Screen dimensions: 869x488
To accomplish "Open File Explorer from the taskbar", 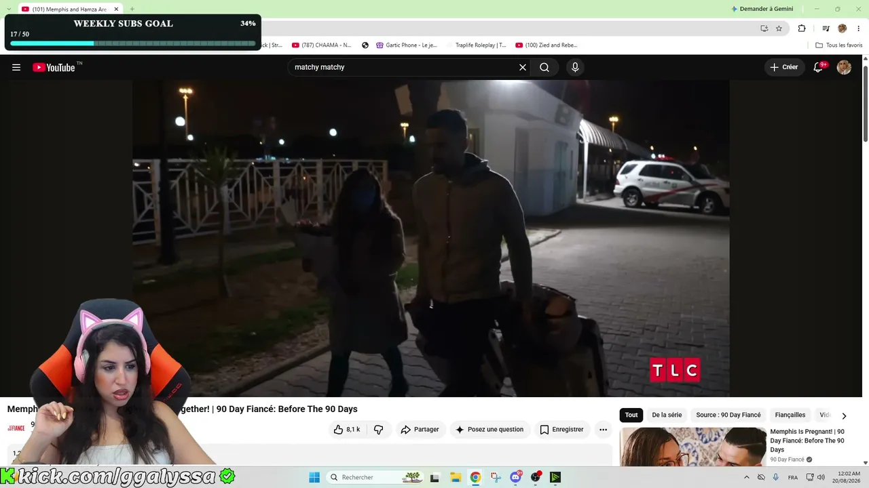I will click(x=456, y=477).
